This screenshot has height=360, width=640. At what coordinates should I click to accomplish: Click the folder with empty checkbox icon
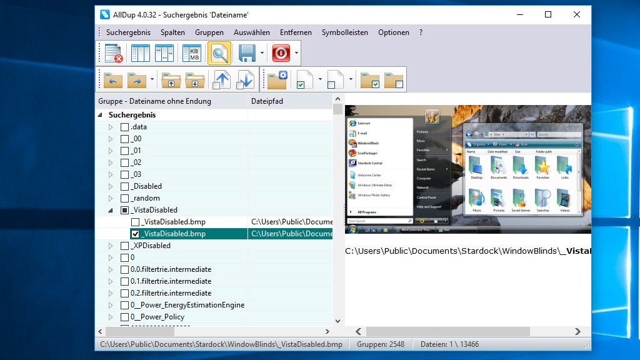click(394, 79)
